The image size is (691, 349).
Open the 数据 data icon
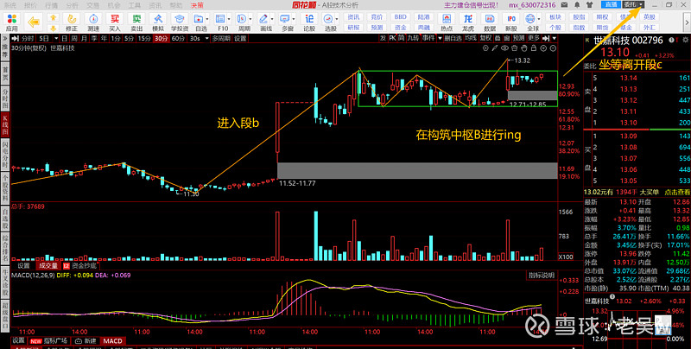(490, 22)
